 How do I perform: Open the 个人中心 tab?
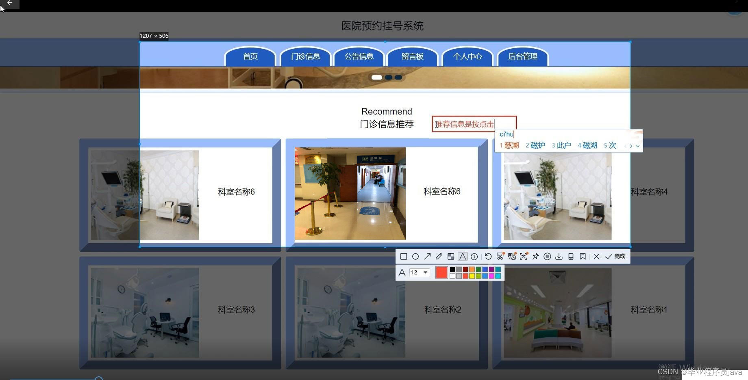467,57
